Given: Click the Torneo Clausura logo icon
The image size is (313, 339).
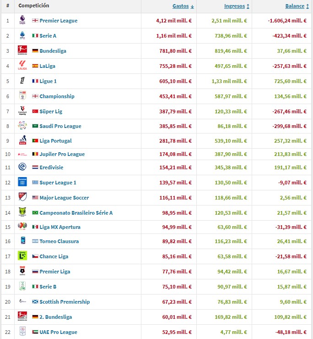Looking at the screenshot, I should [23, 240].
